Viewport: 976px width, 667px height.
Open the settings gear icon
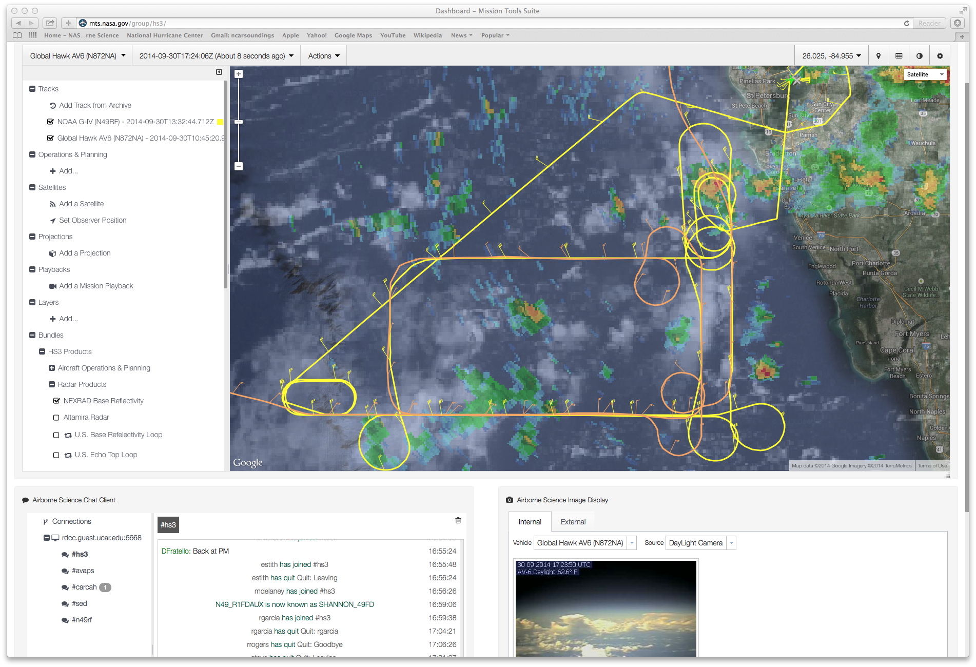tap(940, 56)
